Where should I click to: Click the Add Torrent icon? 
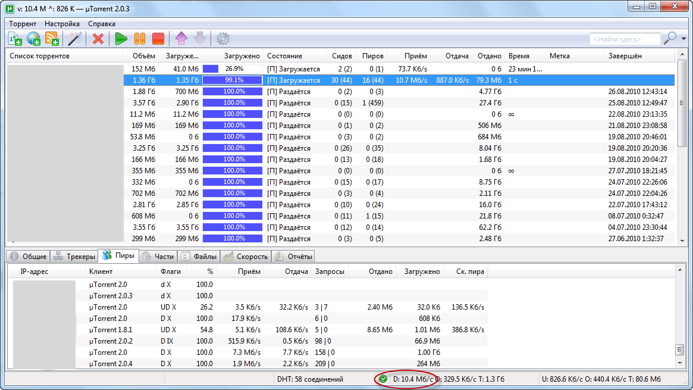[14, 39]
